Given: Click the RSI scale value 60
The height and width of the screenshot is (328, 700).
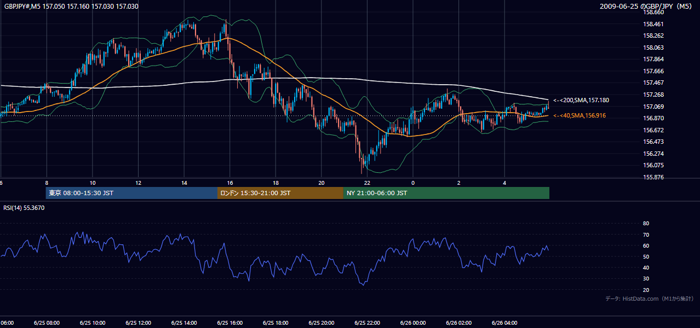Looking at the screenshot, I should coord(646,245).
